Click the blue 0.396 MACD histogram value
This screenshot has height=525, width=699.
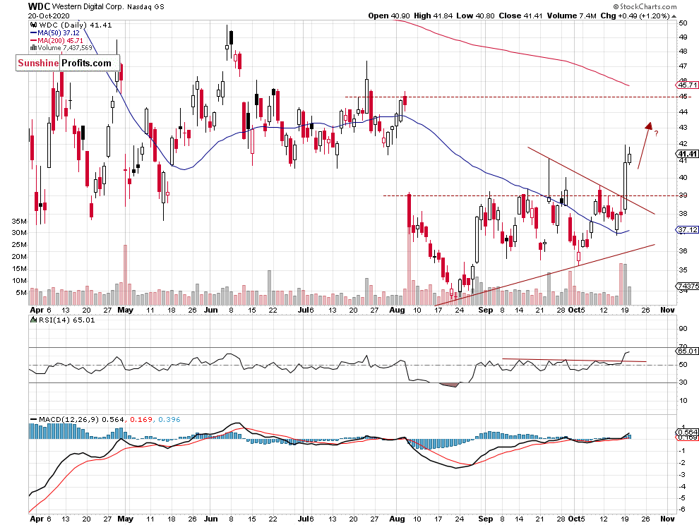pos(169,419)
